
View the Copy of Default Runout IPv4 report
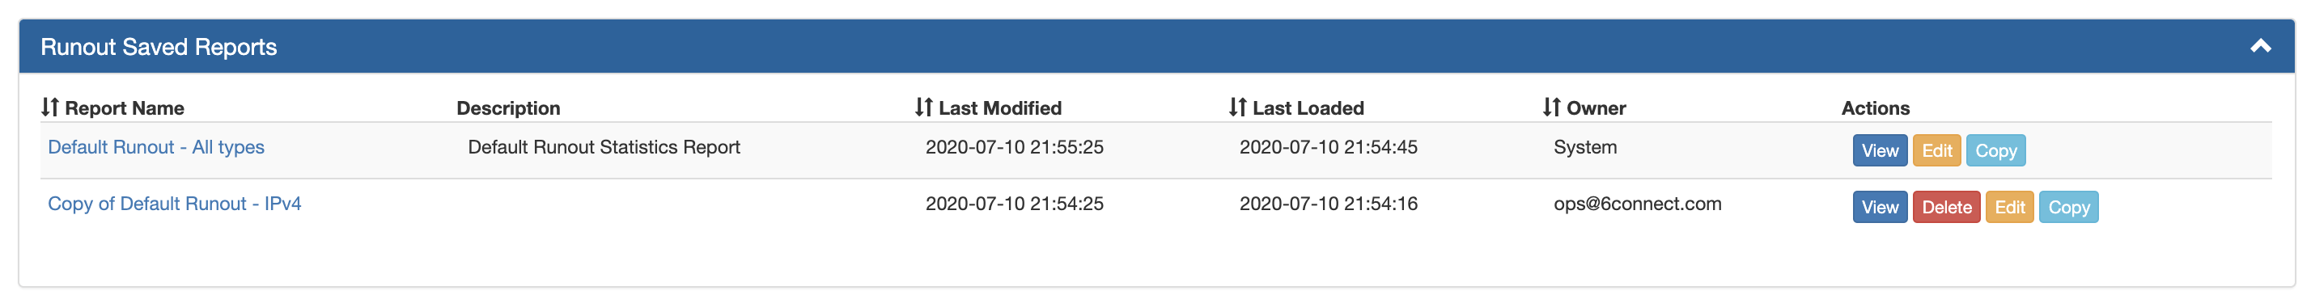(1880, 207)
